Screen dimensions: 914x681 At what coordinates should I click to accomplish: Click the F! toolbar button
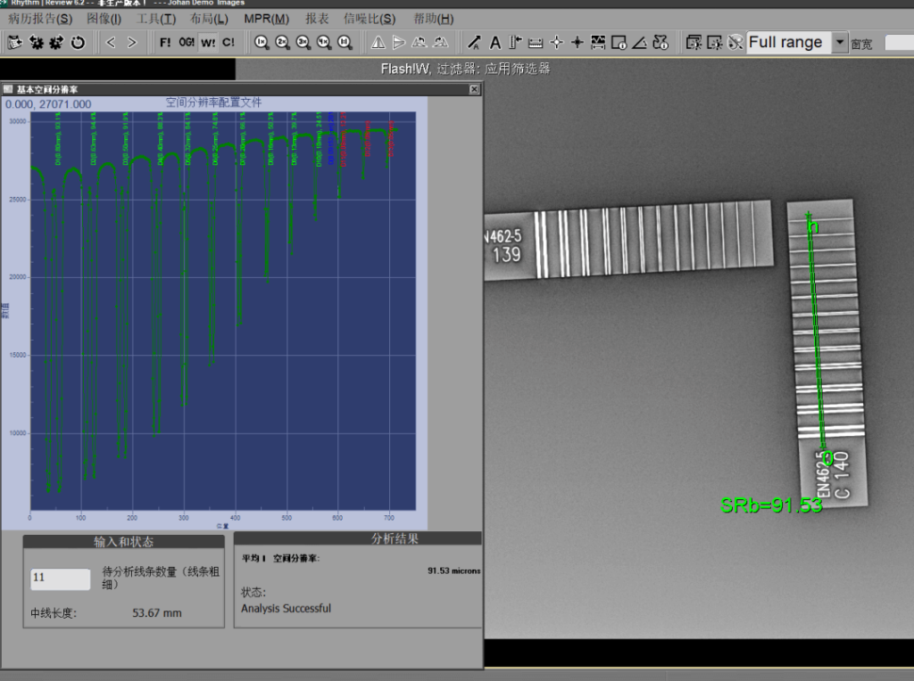pos(165,42)
